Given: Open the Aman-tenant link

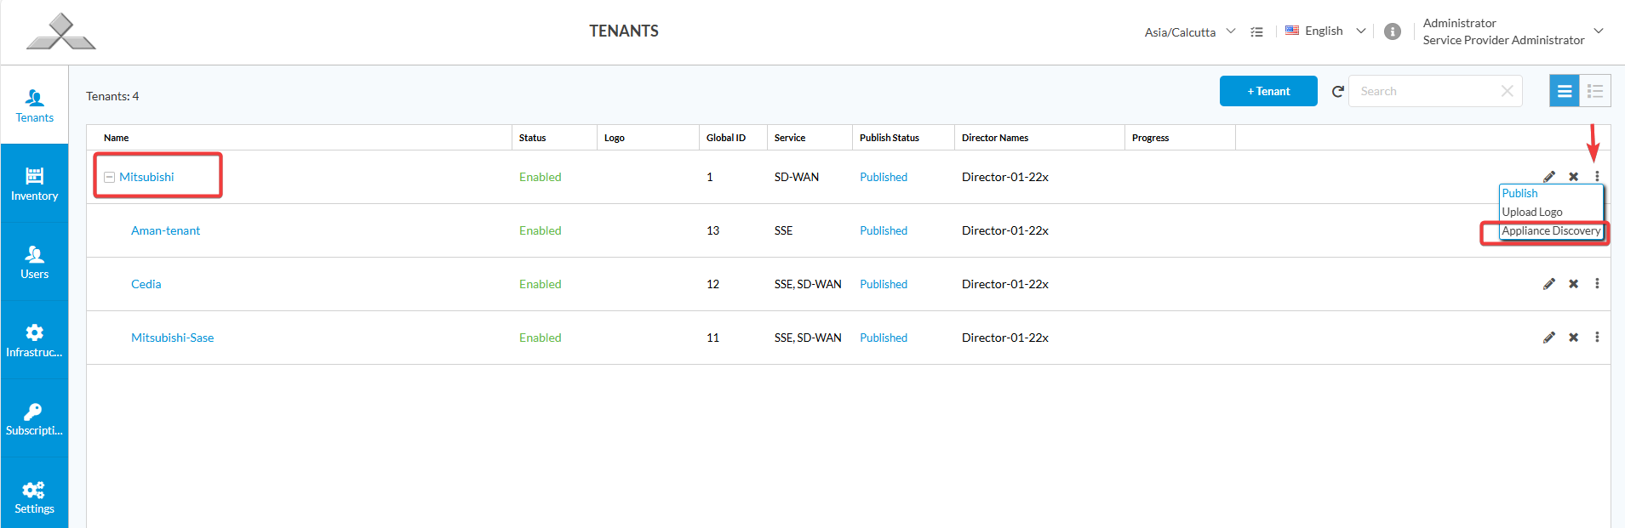Looking at the screenshot, I should tap(165, 230).
